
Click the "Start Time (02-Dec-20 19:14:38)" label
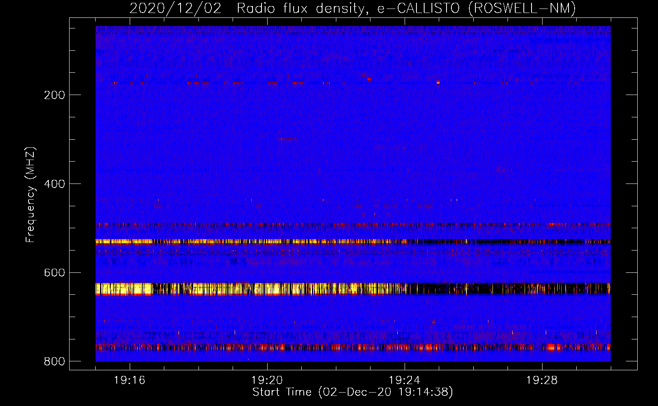(353, 392)
